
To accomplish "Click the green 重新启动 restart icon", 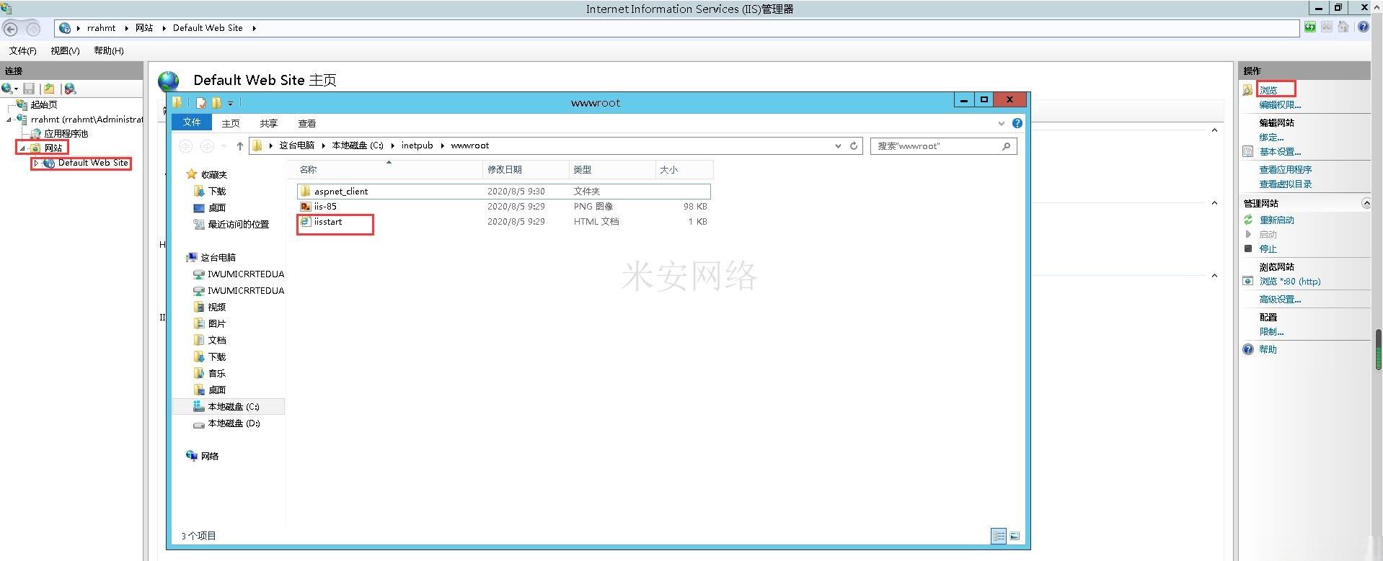I will 1248,220.
